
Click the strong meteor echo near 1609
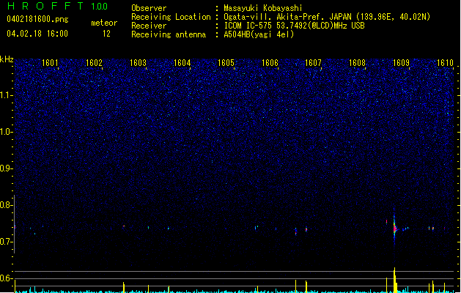click(394, 228)
